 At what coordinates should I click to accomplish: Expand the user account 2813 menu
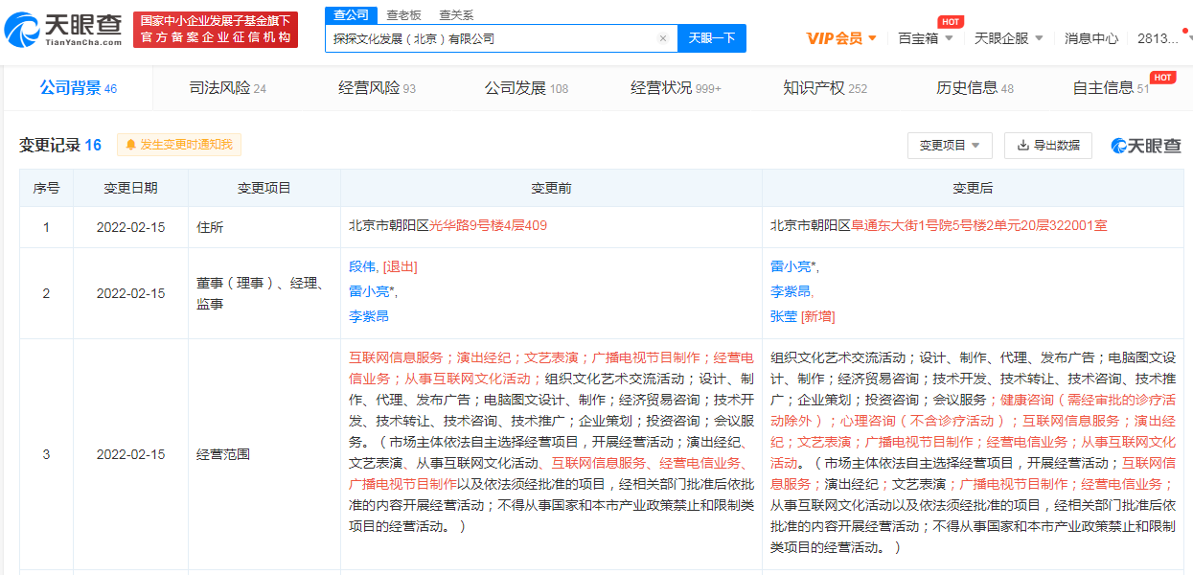point(1163,38)
